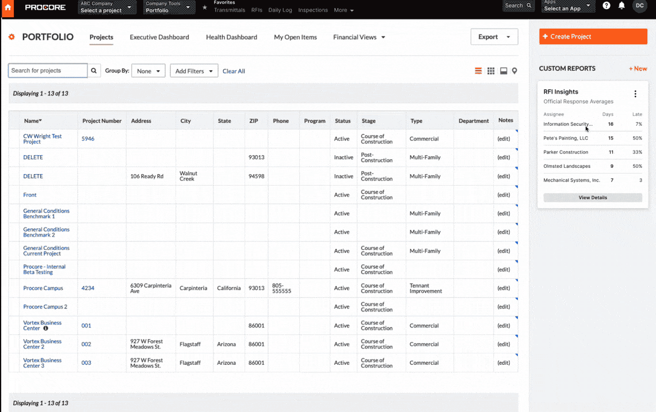Open Vortex Business Center 3 link
The height and width of the screenshot is (412, 656).
pos(42,363)
